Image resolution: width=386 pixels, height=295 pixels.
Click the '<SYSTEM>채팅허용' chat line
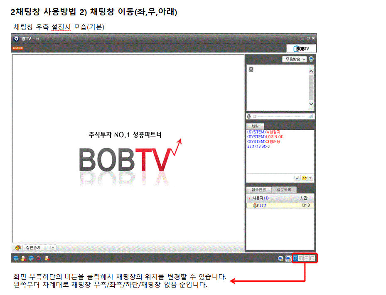pyautogui.click(x=263, y=142)
